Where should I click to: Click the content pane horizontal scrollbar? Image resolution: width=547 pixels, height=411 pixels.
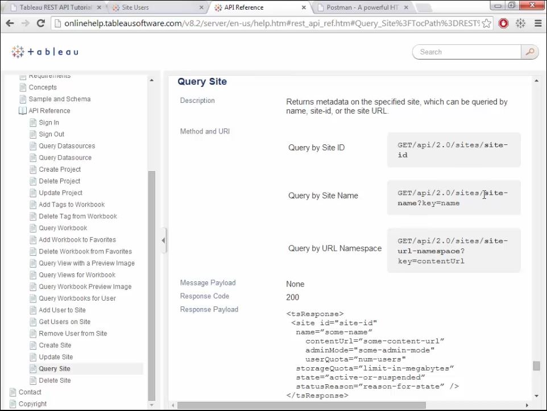tap(301, 405)
